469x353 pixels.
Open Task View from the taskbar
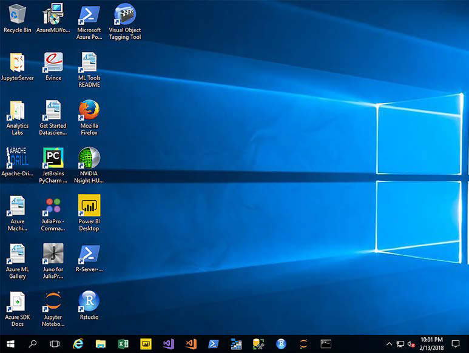coord(55,344)
